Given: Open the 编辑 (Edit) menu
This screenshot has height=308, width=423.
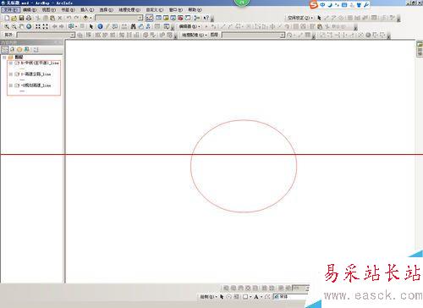Looking at the screenshot, I should pos(30,10).
